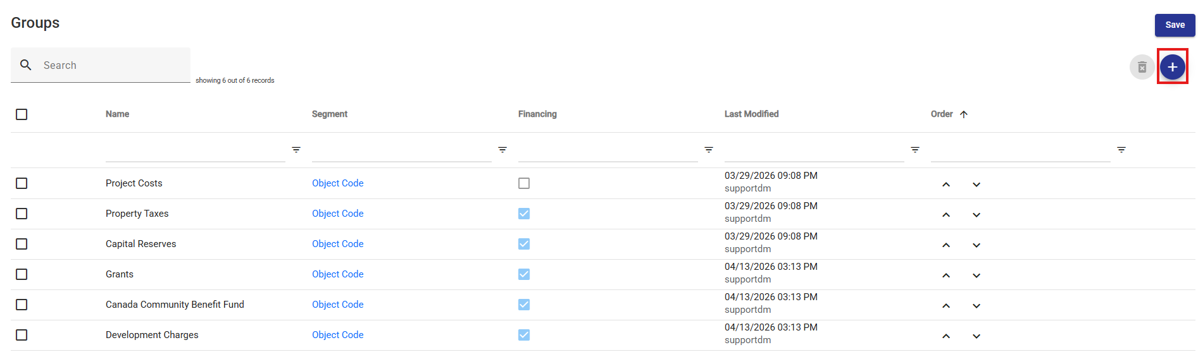This screenshot has height=352, width=1198.
Task: Click the Save button
Action: pos(1175,25)
